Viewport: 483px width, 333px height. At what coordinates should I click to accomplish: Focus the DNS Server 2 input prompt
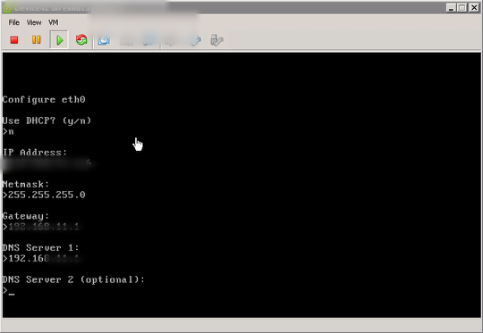point(9,290)
